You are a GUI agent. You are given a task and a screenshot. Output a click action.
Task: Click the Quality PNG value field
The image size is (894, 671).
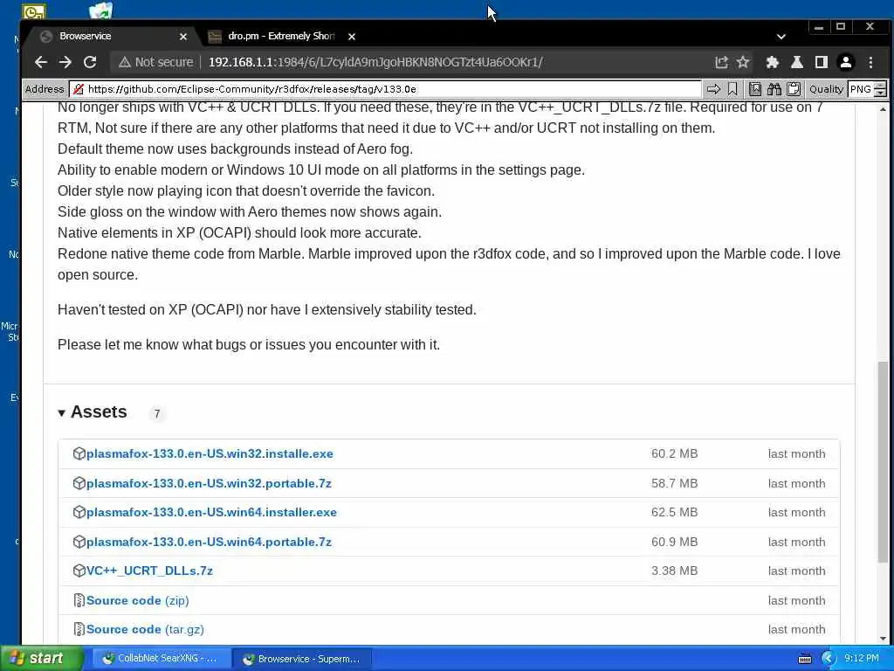tap(861, 89)
